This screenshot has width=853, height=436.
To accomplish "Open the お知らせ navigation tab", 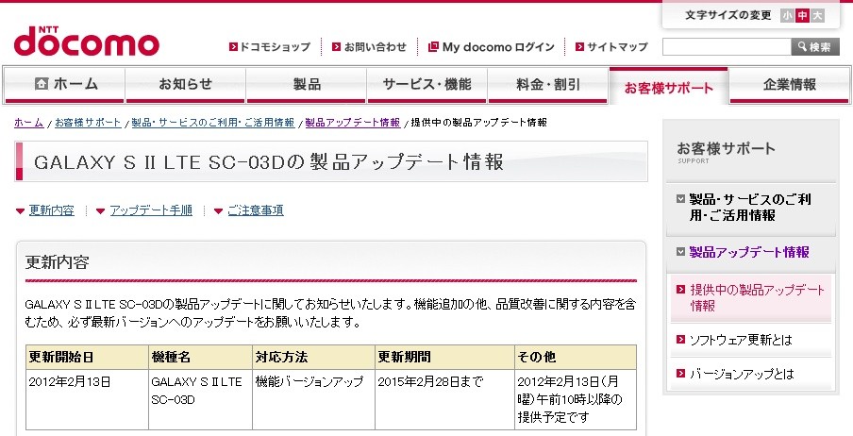I will point(185,84).
